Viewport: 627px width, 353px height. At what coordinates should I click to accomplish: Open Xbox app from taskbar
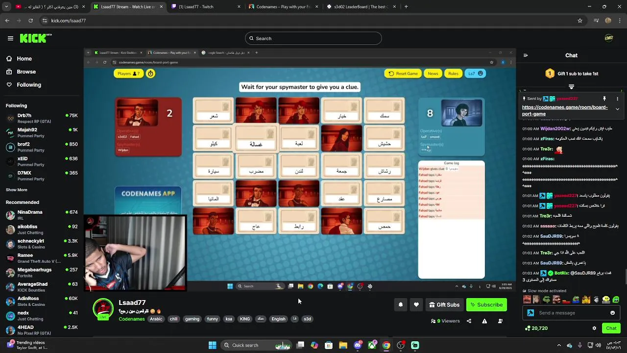pos(372,345)
